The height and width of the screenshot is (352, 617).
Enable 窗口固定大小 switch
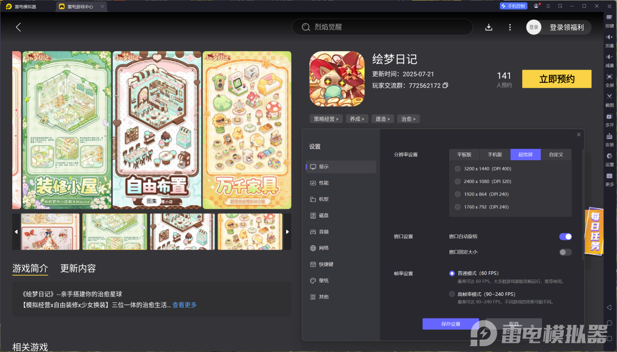(x=565, y=252)
